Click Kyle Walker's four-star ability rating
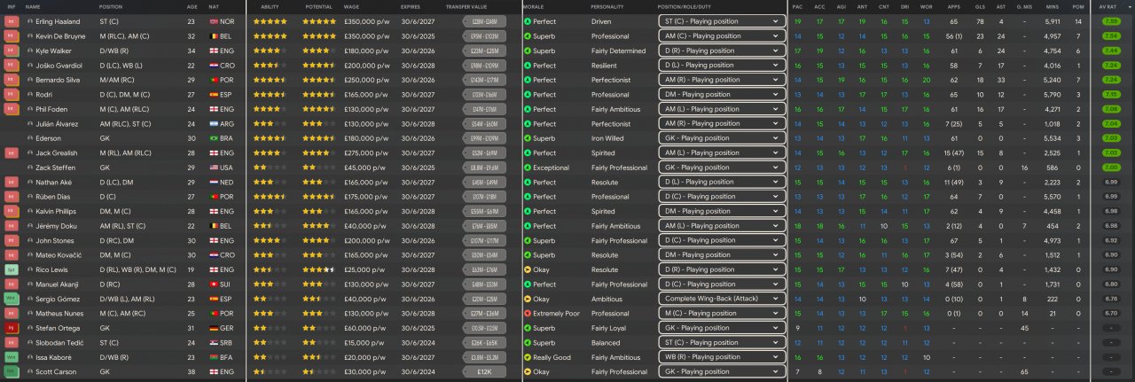The image size is (1135, 382). [270, 51]
